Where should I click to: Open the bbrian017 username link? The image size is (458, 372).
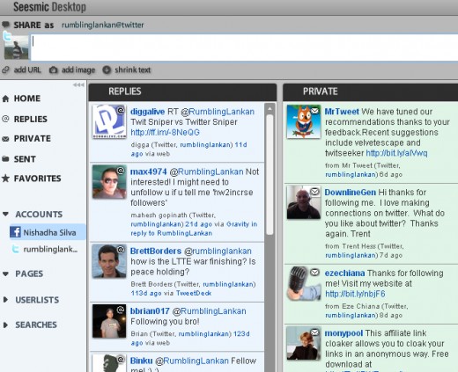coord(150,311)
